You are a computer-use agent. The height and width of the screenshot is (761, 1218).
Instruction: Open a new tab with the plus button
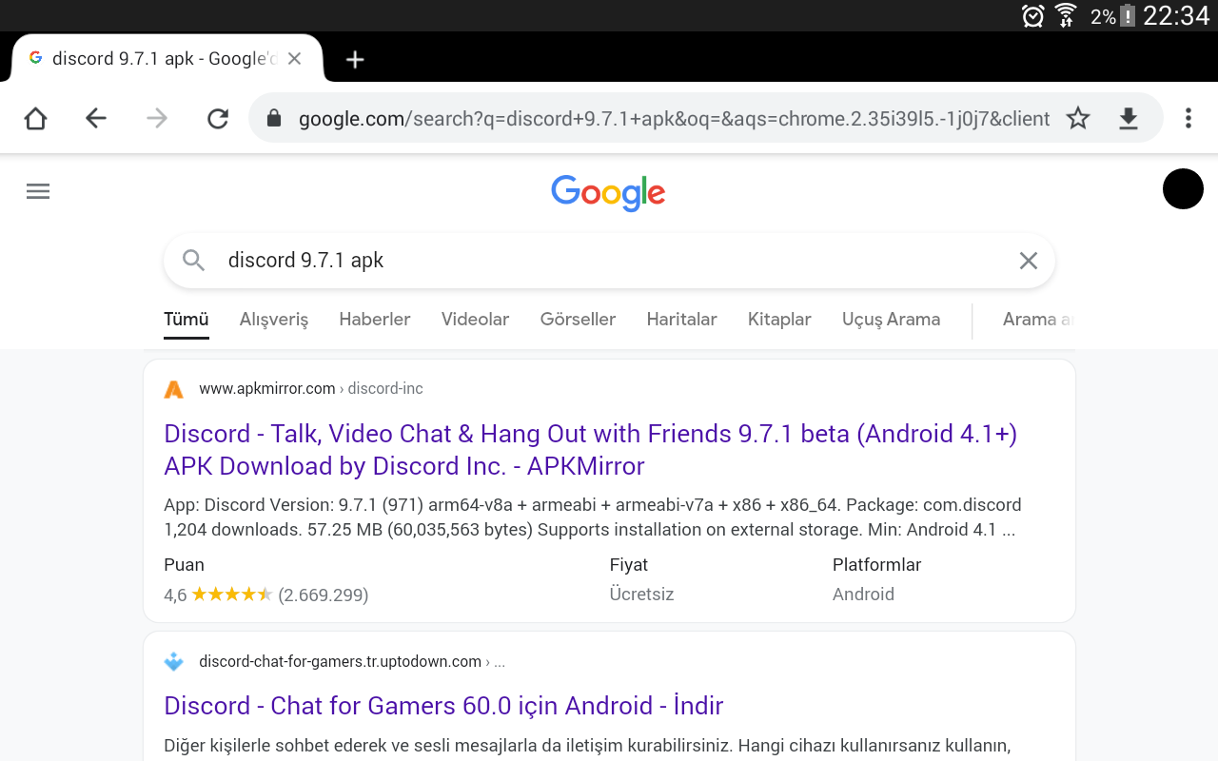tap(355, 60)
